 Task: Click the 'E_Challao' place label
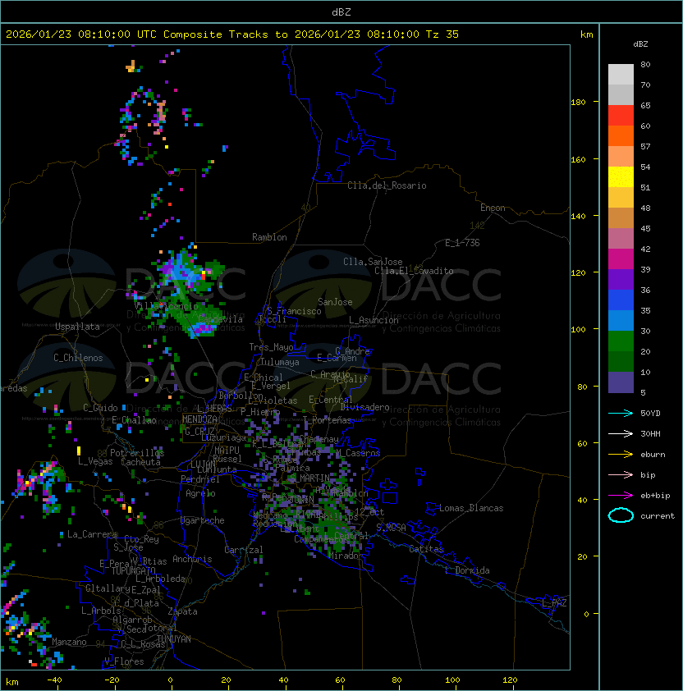(134, 420)
